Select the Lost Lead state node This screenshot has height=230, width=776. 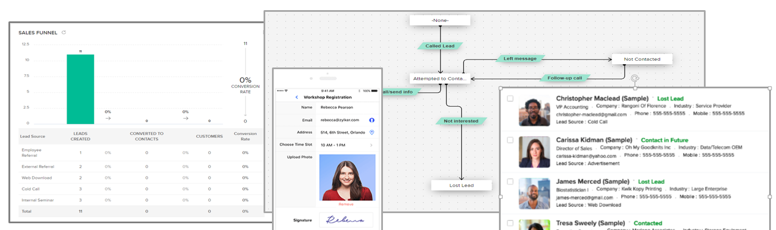(x=461, y=185)
